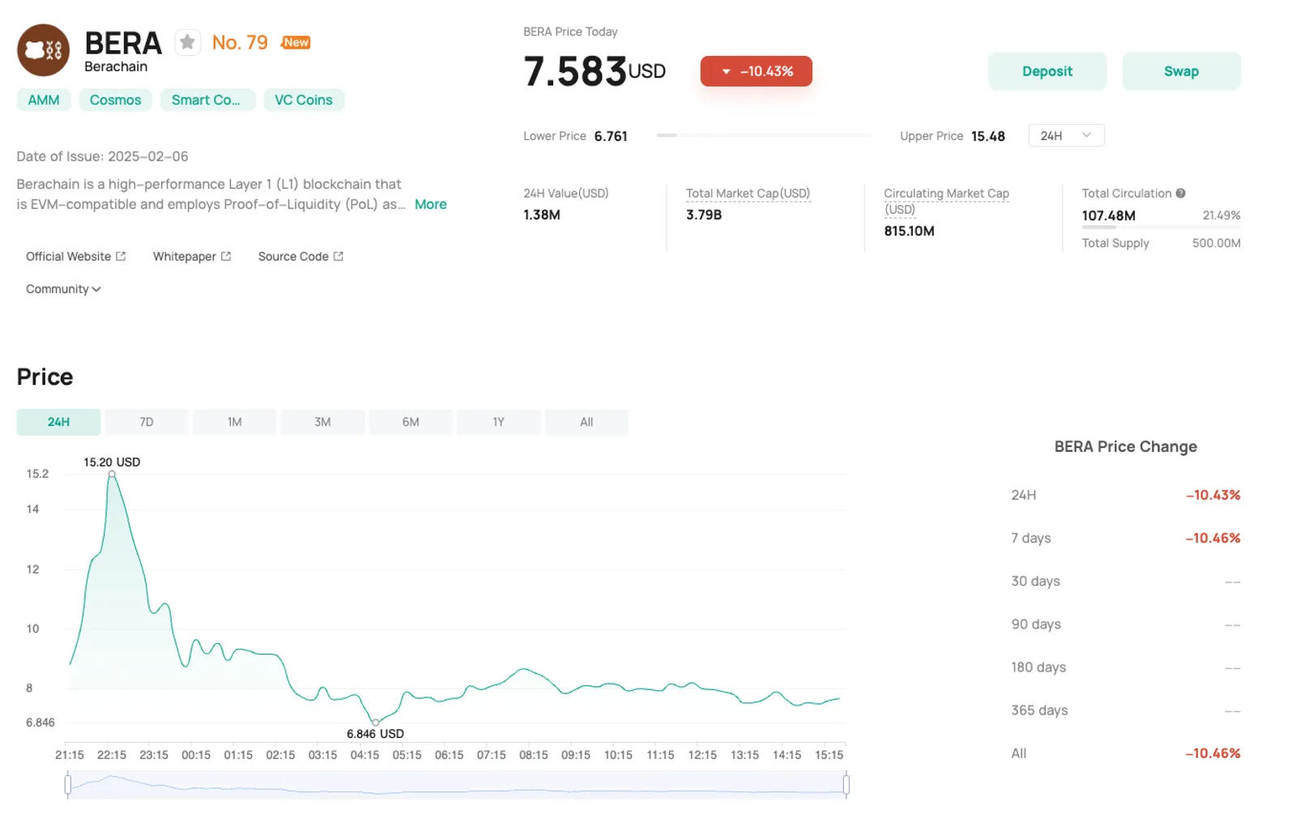Expand the Community dropdown
The height and width of the screenshot is (836, 1296).
(x=63, y=289)
